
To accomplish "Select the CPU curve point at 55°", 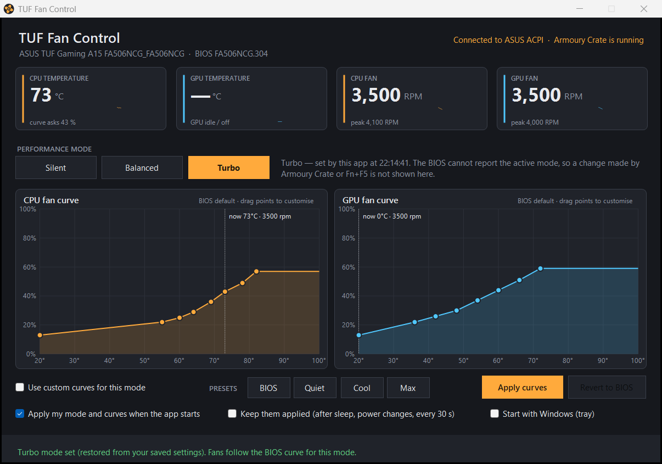I will pyautogui.click(x=162, y=322).
